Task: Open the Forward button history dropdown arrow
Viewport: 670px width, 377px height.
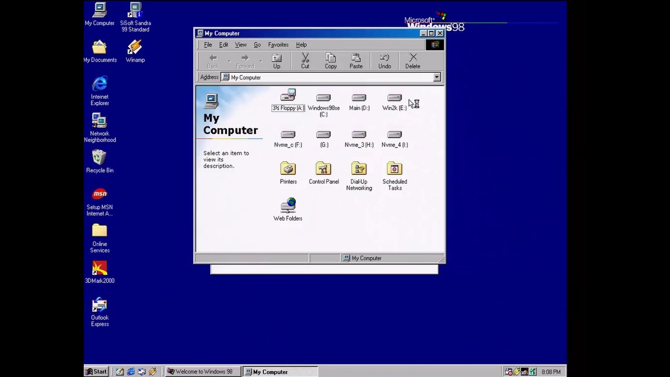Action: [261, 61]
